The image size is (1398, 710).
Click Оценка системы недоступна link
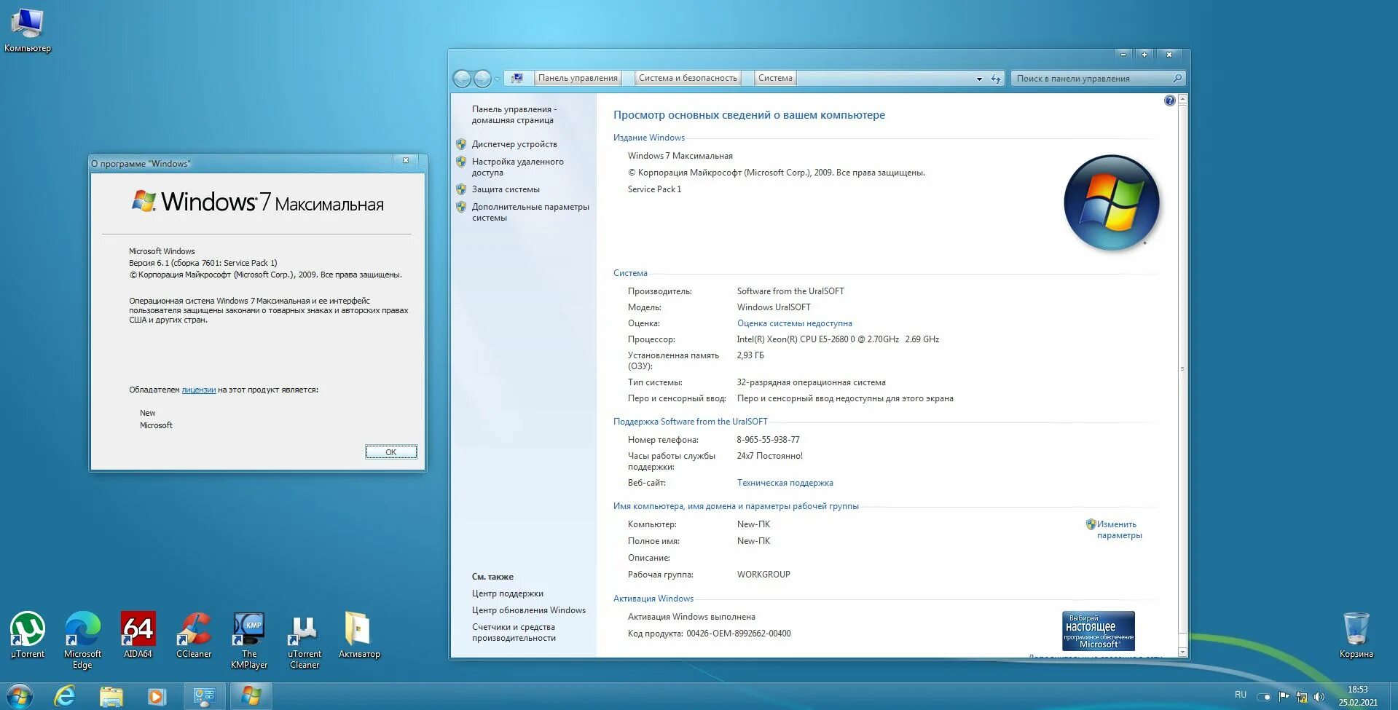coord(794,323)
